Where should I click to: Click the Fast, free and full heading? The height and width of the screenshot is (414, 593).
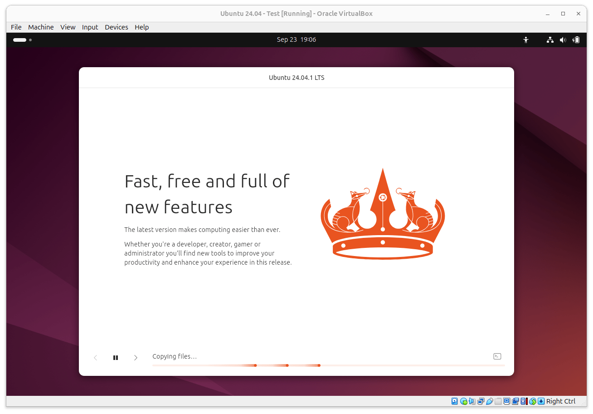207,194
